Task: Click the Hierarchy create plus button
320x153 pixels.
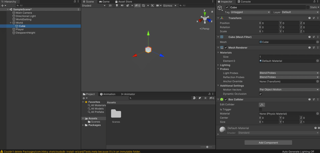Action: point(2,6)
